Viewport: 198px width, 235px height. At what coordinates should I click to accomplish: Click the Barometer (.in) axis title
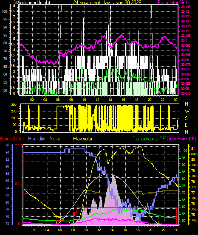click(x=173, y=2)
